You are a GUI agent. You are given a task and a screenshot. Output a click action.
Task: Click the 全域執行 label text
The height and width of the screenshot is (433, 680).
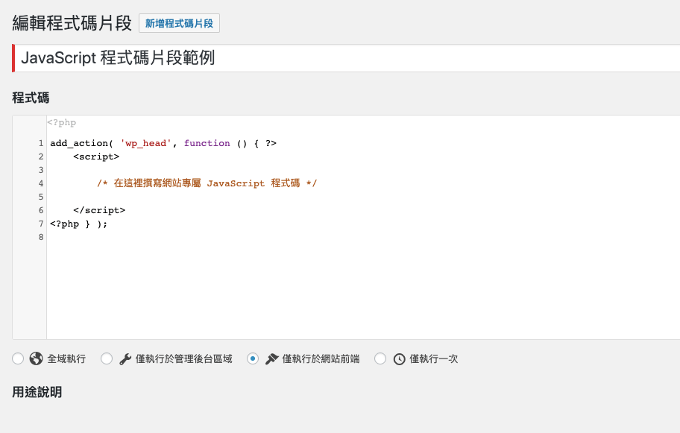[x=66, y=359]
